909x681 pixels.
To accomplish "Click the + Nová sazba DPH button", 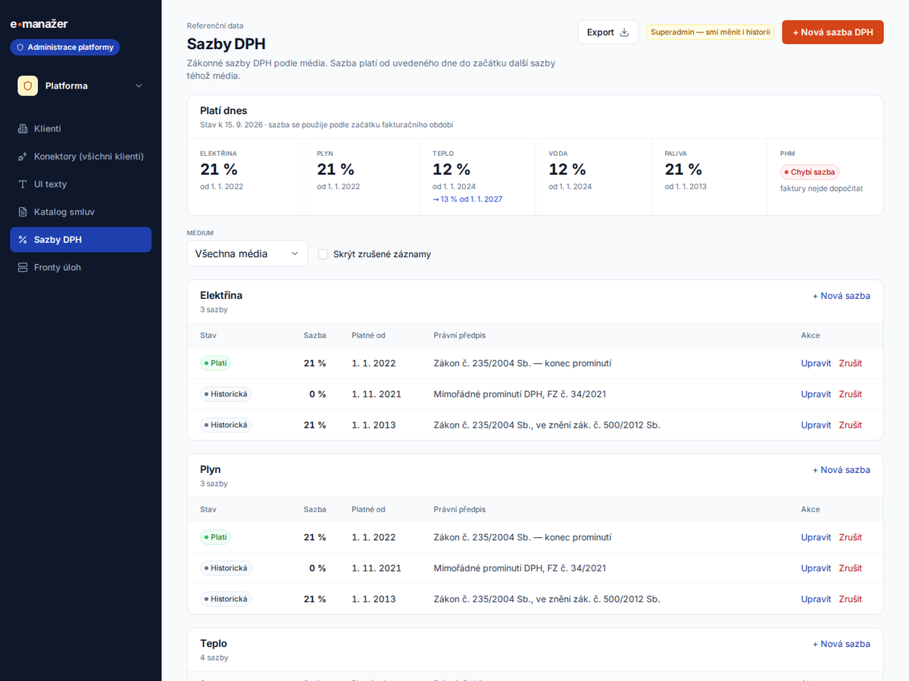I will pyautogui.click(x=832, y=33).
